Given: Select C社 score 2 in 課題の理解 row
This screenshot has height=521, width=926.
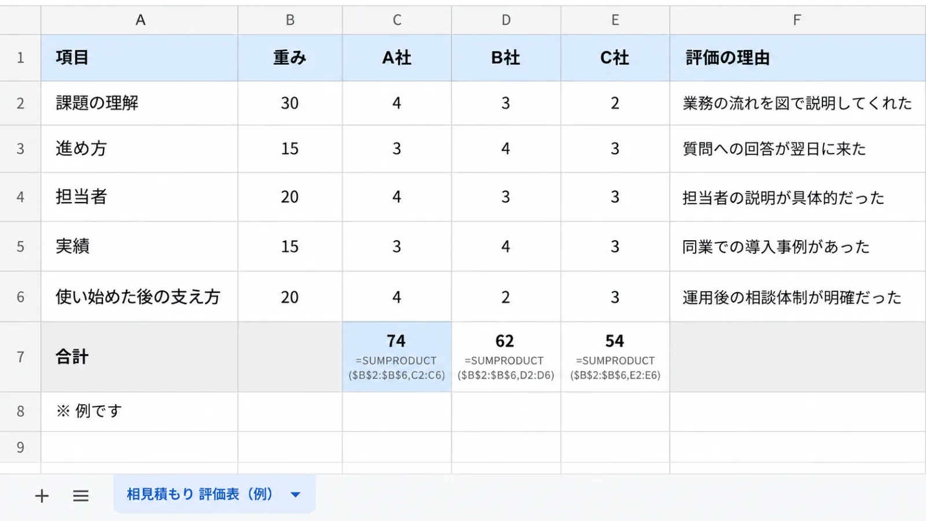Looking at the screenshot, I should pyautogui.click(x=615, y=103).
